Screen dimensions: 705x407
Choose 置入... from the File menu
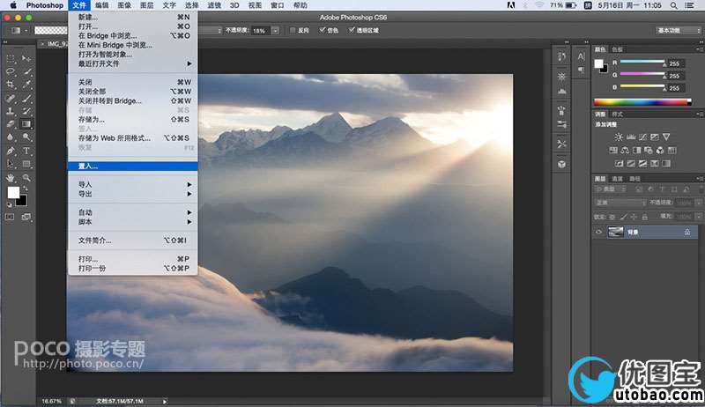(x=133, y=166)
